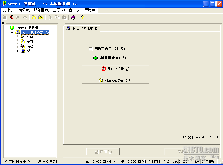Click the green U Serv-U server icon
This screenshot has width=223, height=165.
[x=12, y=27]
